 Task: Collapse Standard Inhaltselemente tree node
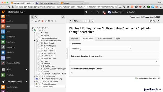tap(35, 41)
